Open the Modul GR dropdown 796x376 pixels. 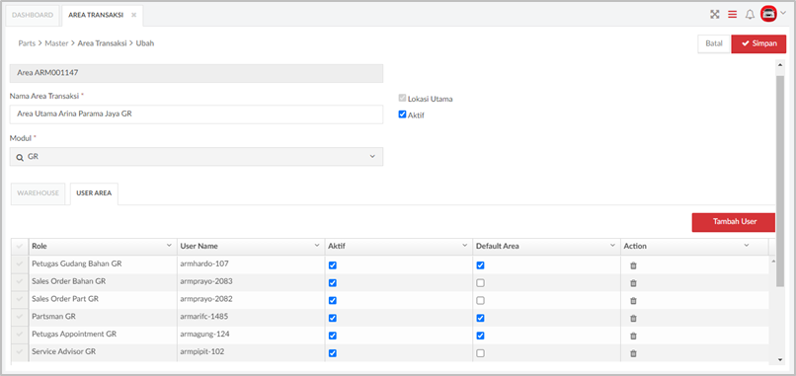pos(197,157)
